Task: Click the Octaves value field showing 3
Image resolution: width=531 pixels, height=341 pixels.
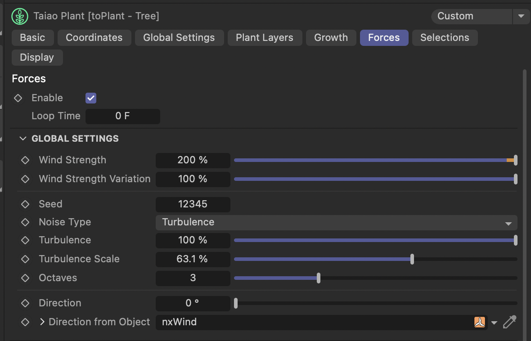Action: [193, 278]
